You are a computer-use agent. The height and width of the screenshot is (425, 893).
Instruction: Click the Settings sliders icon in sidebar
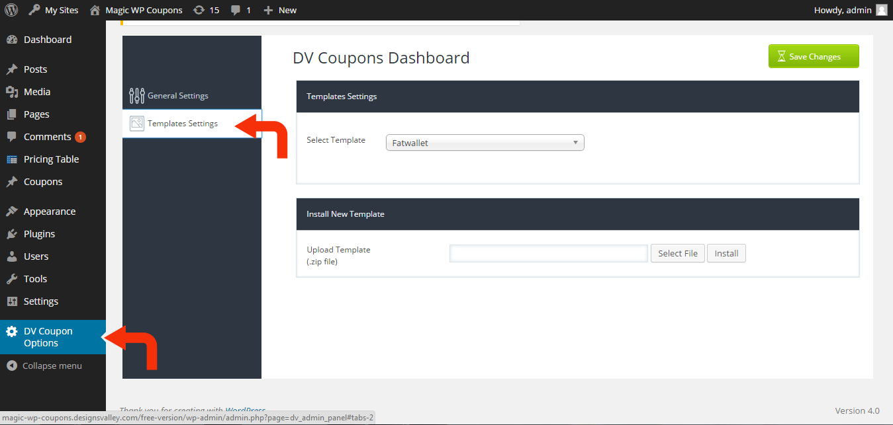coord(12,301)
